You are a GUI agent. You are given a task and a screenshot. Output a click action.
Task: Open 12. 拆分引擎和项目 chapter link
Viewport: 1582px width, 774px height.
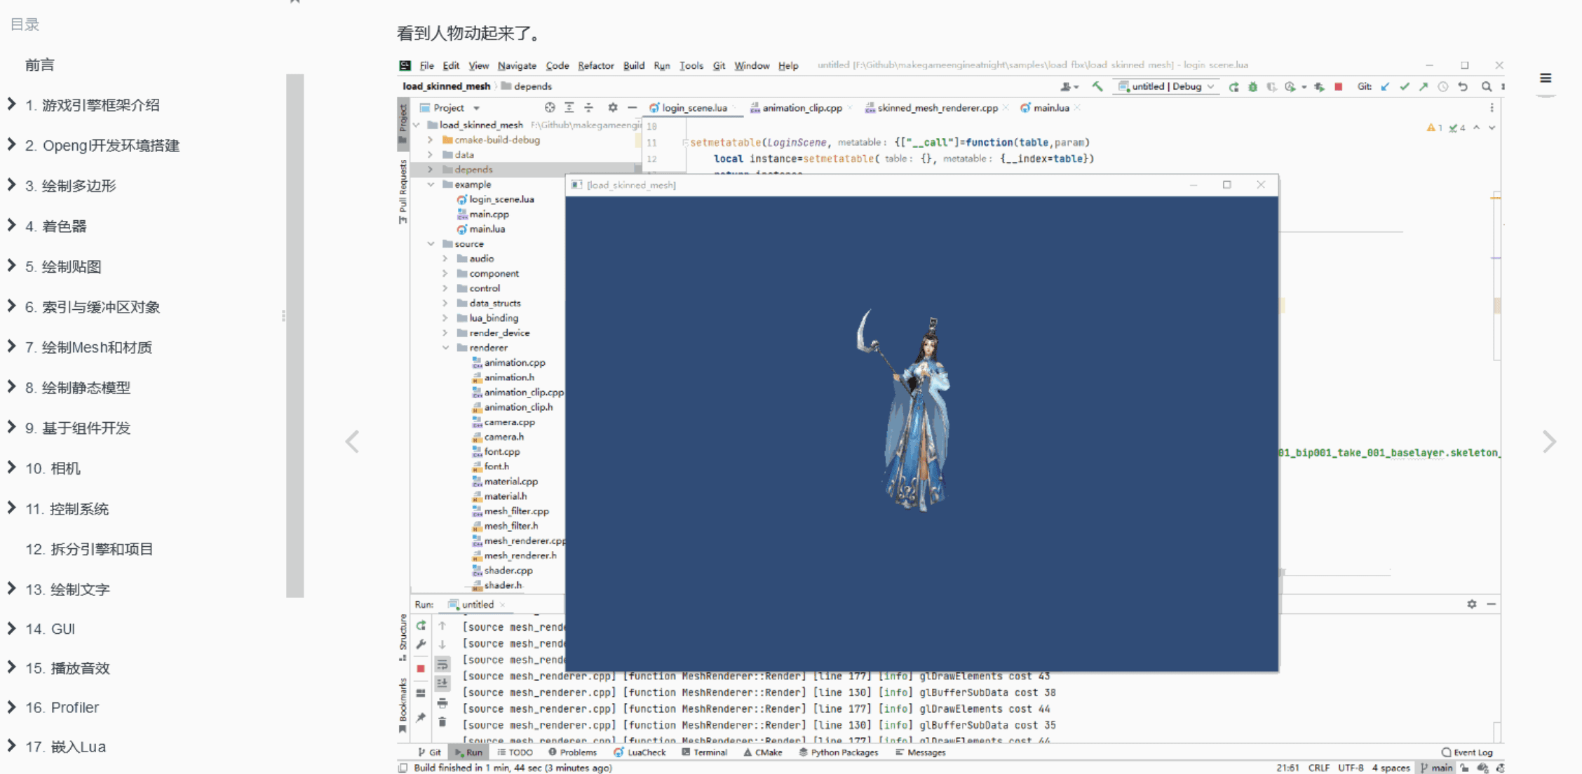pyautogui.click(x=89, y=549)
